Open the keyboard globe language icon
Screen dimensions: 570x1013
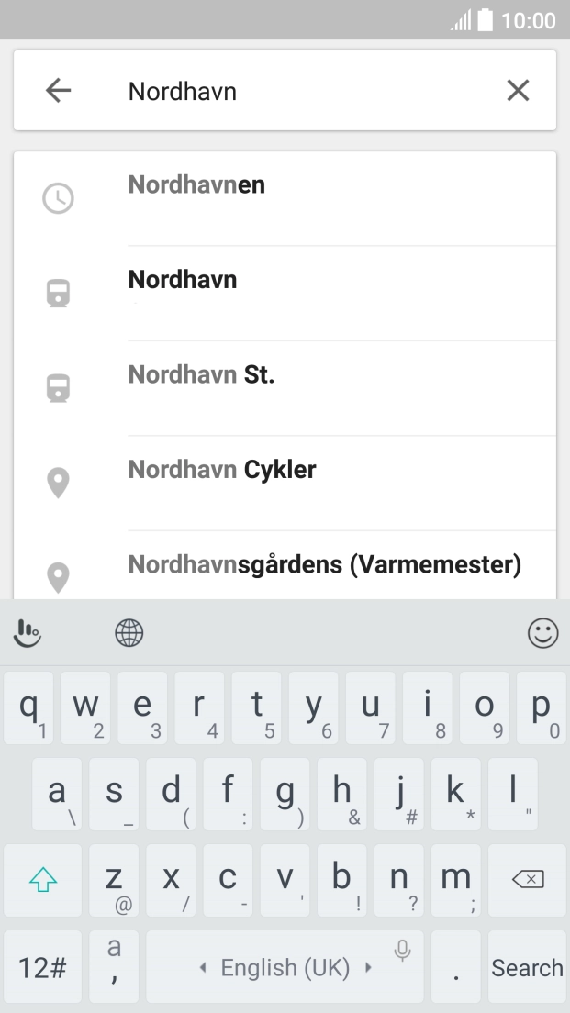[x=129, y=632]
